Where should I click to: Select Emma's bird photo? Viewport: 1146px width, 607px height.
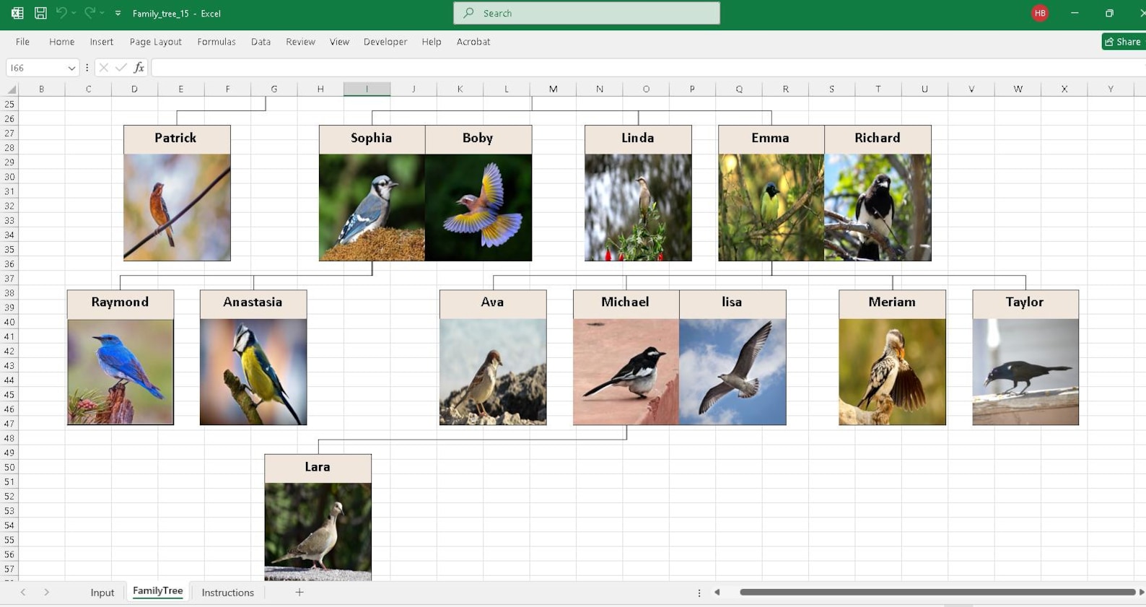click(771, 207)
